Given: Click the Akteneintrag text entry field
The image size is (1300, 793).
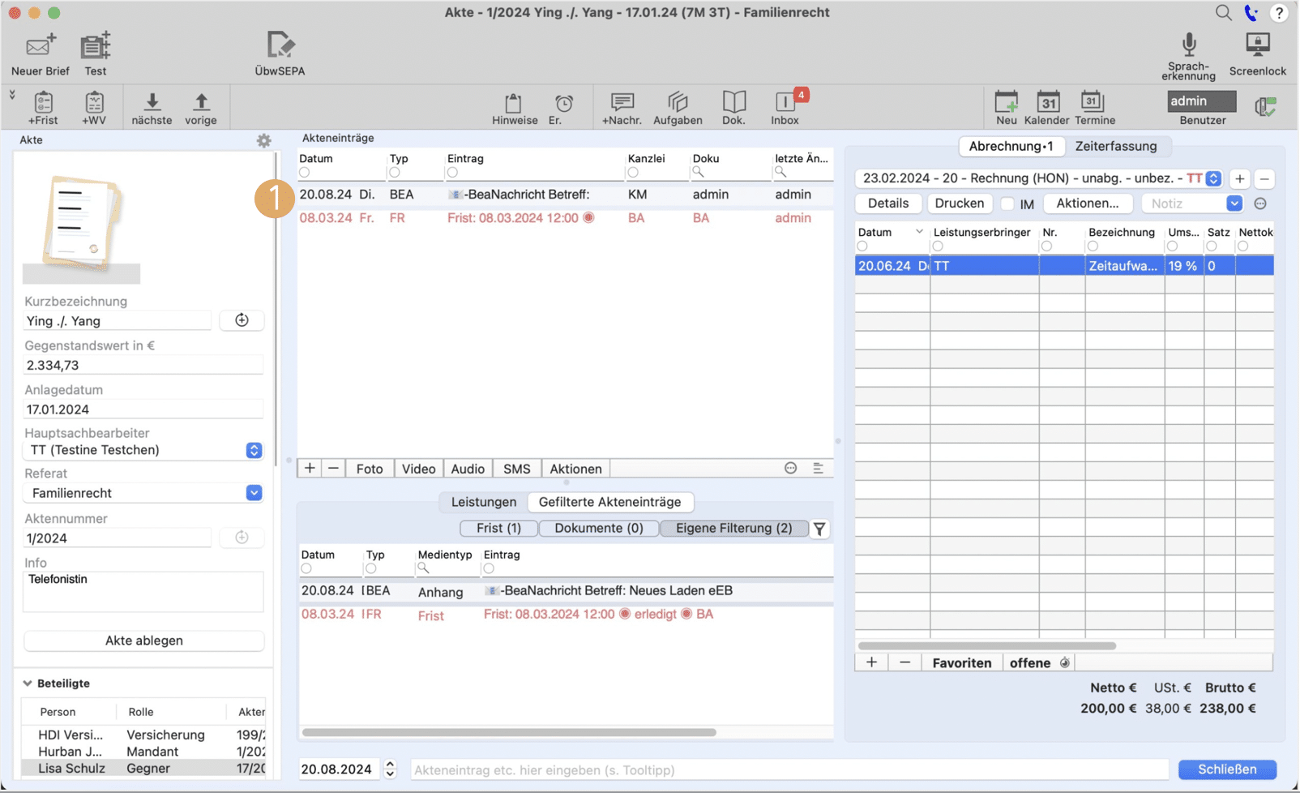Looking at the screenshot, I should point(789,769).
